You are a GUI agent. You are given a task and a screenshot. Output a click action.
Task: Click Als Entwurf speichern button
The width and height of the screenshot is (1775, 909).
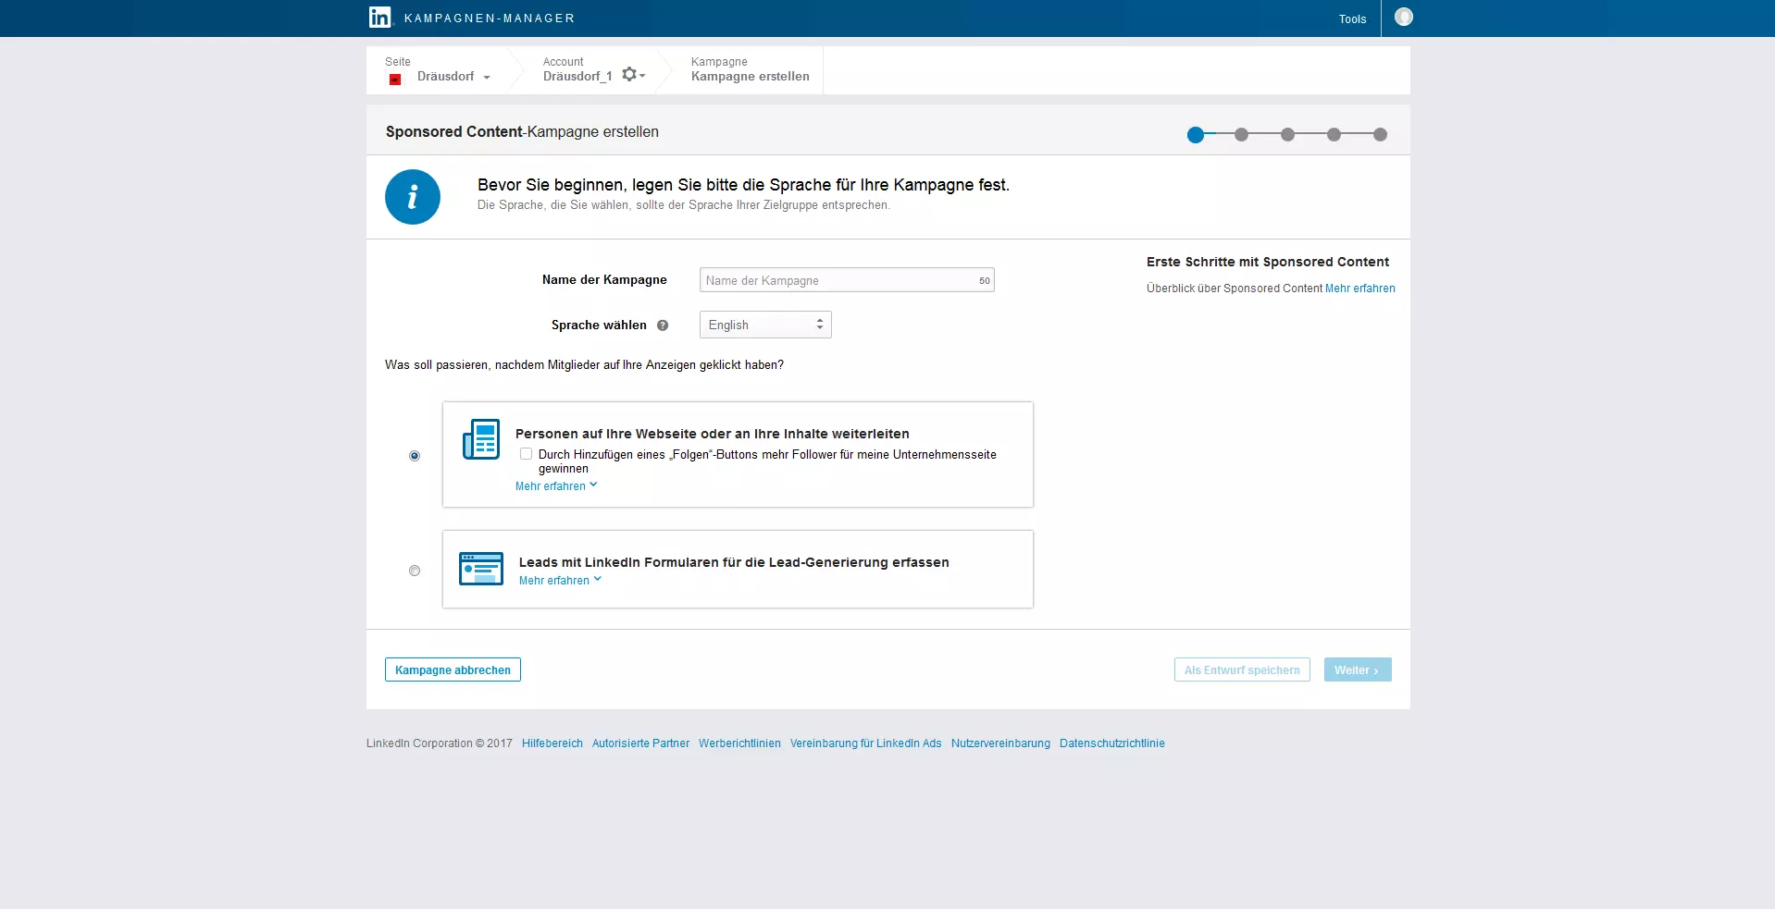coord(1242,669)
